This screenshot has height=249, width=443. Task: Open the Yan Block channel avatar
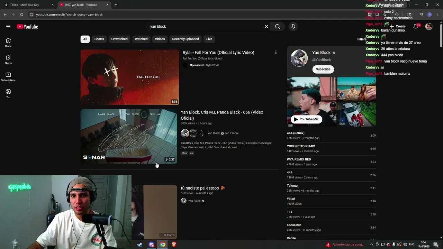[x=299, y=58]
